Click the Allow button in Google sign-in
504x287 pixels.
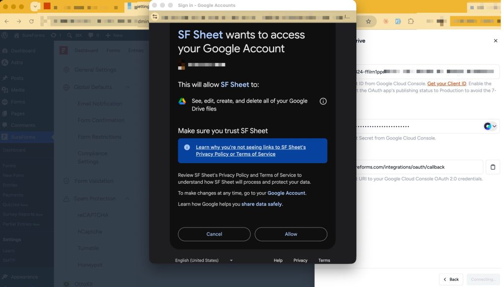click(291, 234)
